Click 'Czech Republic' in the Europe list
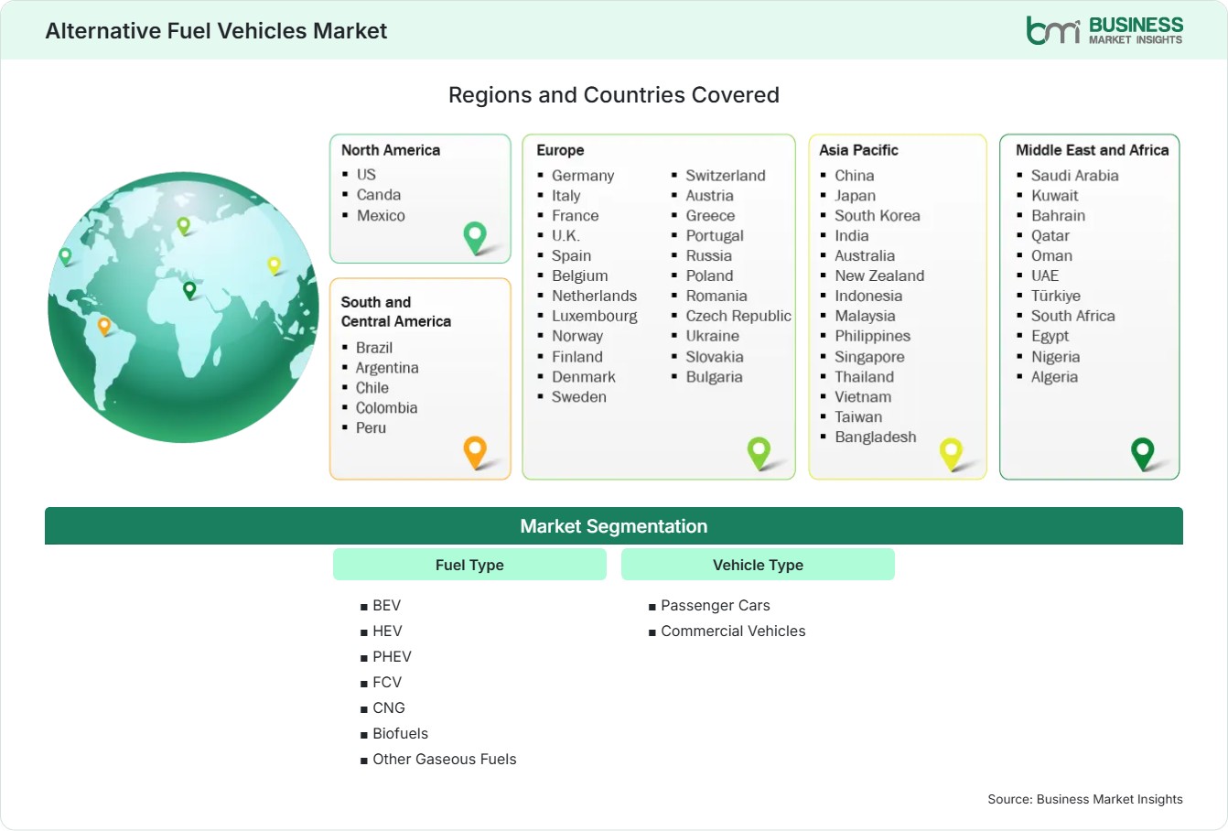Image resolution: width=1228 pixels, height=831 pixels. click(x=738, y=316)
